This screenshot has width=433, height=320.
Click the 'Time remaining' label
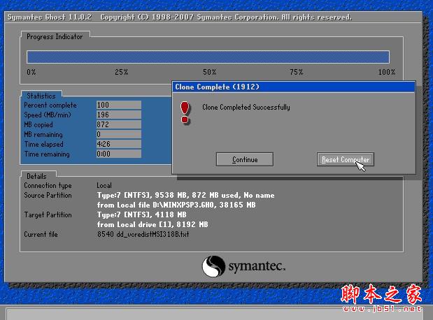click(x=47, y=154)
